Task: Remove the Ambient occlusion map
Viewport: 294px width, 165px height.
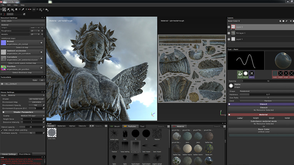Action: click(x=42, y=52)
